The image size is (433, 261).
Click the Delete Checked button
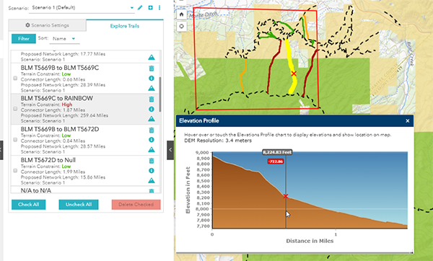click(136, 205)
